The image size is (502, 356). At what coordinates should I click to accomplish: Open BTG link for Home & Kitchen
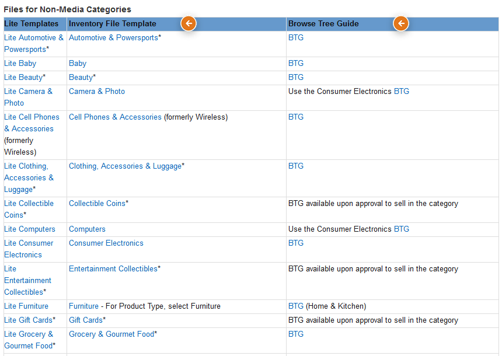tap(296, 306)
